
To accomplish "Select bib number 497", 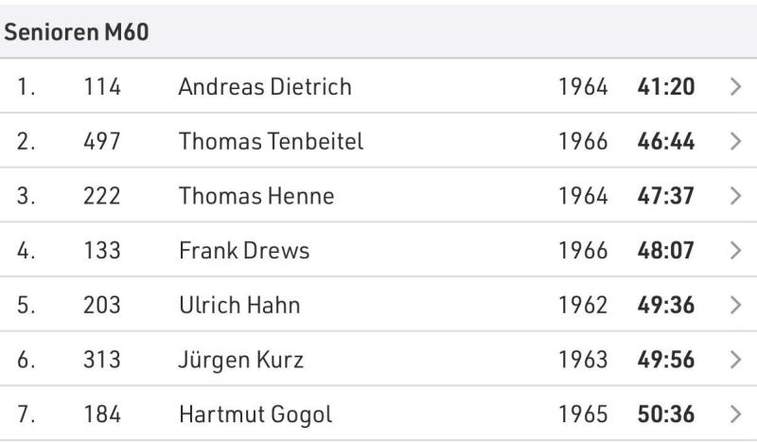I will pyautogui.click(x=101, y=142).
